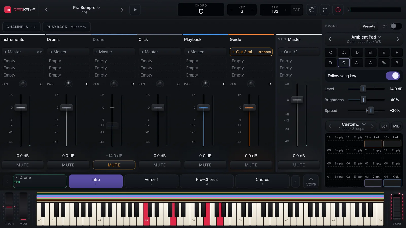Click the loop sync arrows icon
406x228 pixels.
[x=325, y=10]
